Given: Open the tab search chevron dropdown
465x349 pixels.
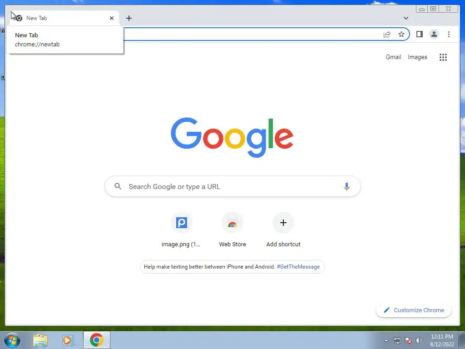Looking at the screenshot, I should 406,18.
